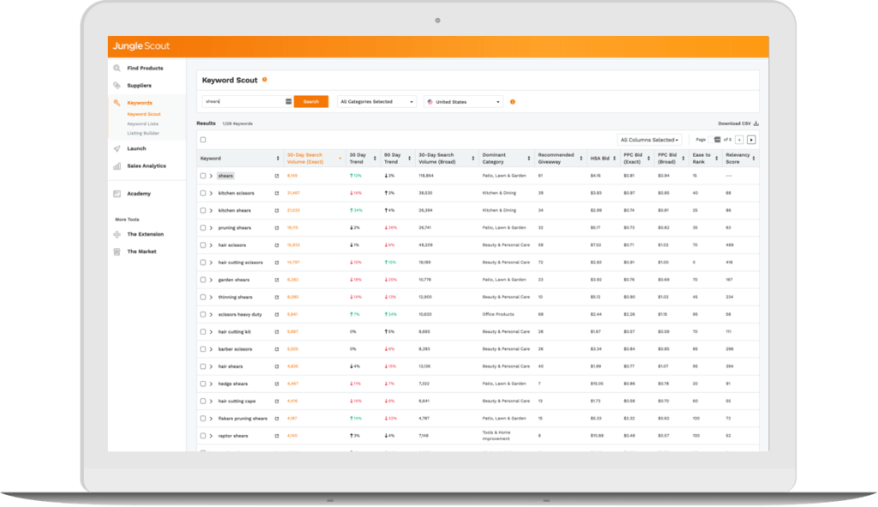
Task: Check the box for hair cutting scissors
Action: (x=203, y=263)
